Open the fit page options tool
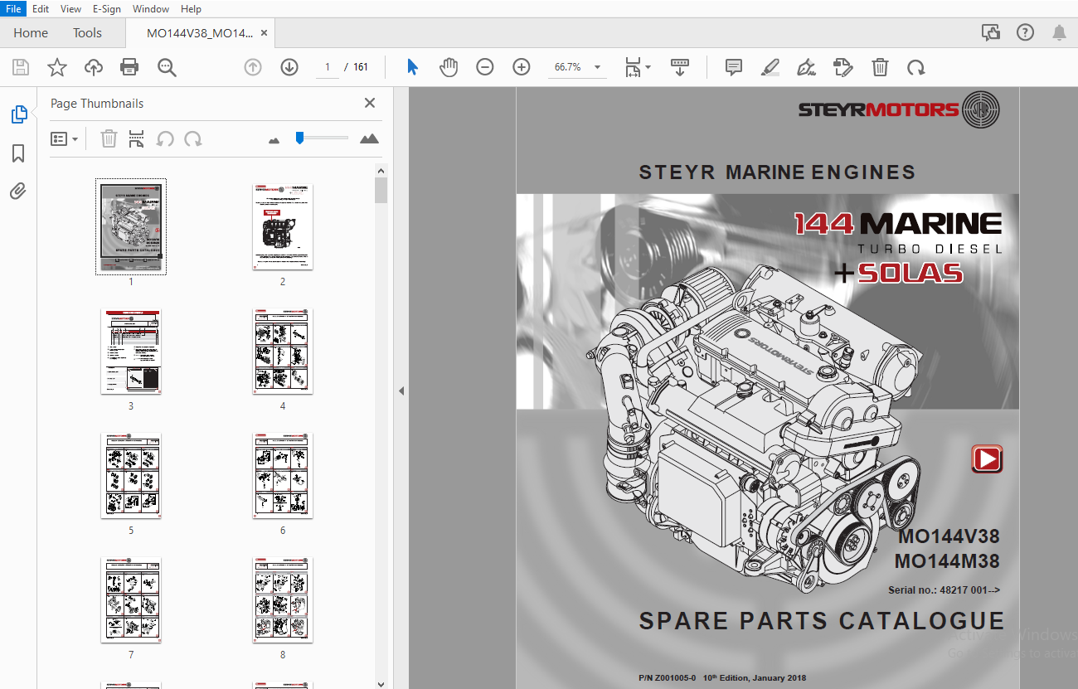Viewport: 1078px width, 689px height. coord(637,67)
